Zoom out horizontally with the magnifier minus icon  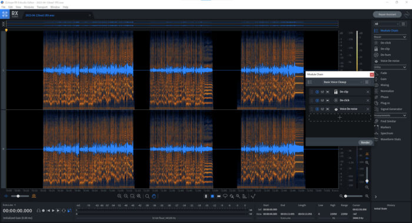click(x=126, y=196)
